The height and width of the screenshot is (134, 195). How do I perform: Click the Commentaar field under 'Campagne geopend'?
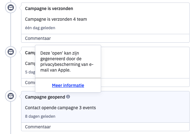(105, 127)
